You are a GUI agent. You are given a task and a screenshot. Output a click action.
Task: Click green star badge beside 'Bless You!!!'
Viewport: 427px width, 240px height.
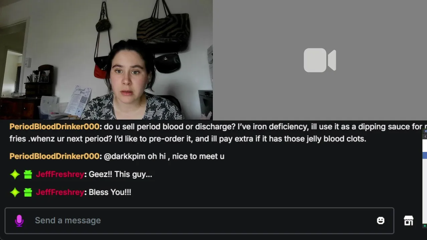coord(15,192)
